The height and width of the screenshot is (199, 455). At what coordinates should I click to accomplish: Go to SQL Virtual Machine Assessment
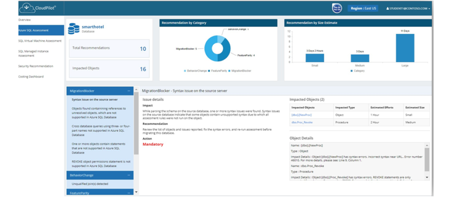click(x=40, y=41)
